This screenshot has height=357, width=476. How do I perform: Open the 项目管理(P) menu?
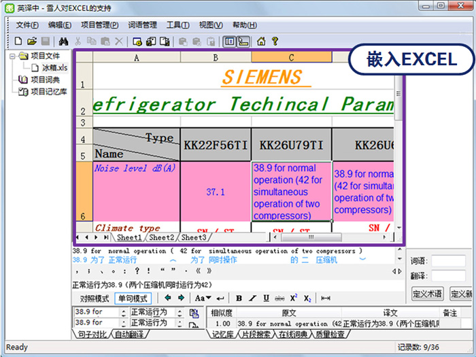pyautogui.click(x=99, y=25)
